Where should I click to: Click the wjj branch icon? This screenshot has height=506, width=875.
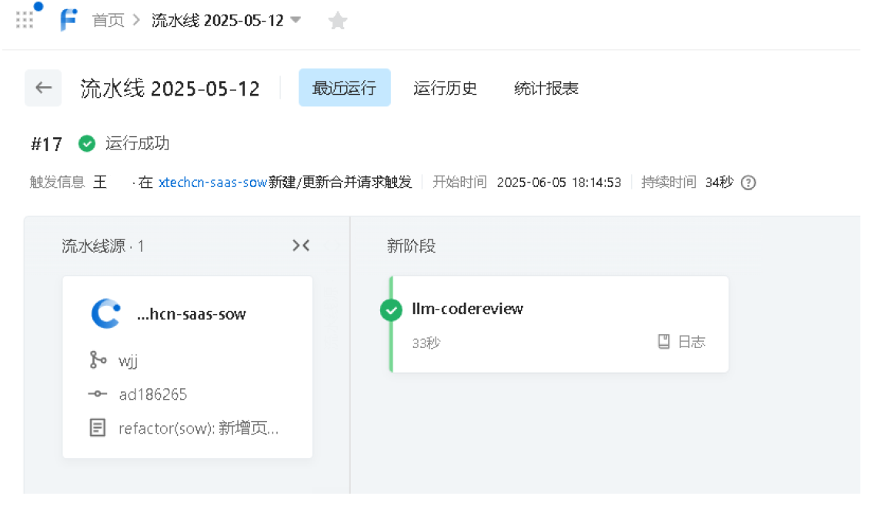pyautogui.click(x=98, y=360)
